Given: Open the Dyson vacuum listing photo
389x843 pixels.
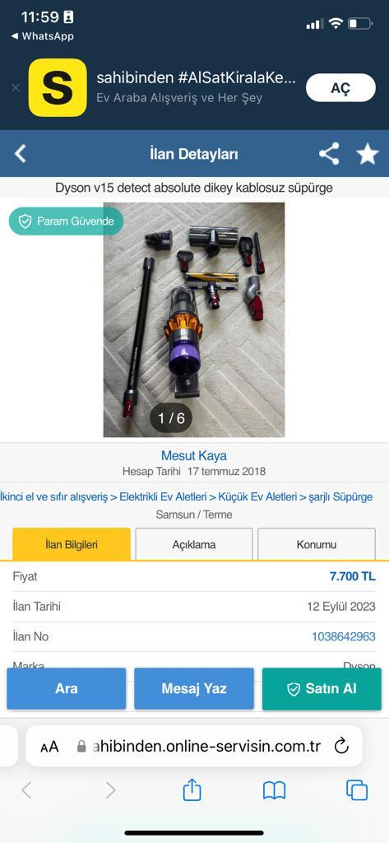Looking at the screenshot, I should pos(194,319).
